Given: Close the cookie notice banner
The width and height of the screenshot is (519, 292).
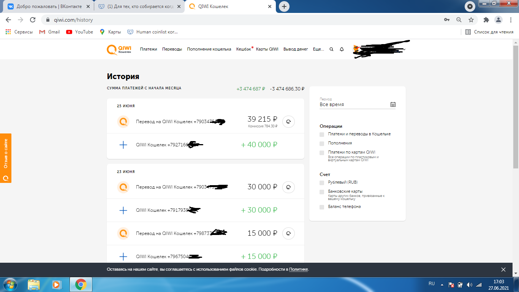Looking at the screenshot, I should pos(503,270).
